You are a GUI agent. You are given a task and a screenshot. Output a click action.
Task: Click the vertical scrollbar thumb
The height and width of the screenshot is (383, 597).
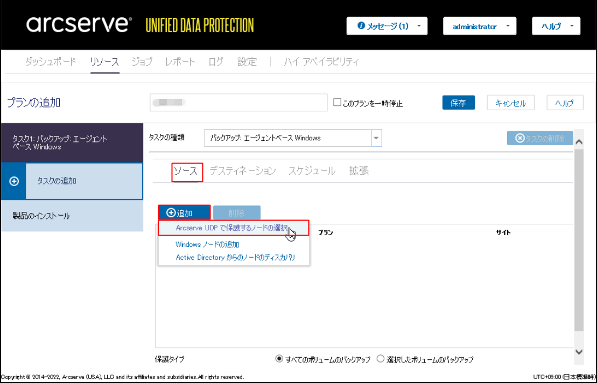pyautogui.click(x=579, y=239)
